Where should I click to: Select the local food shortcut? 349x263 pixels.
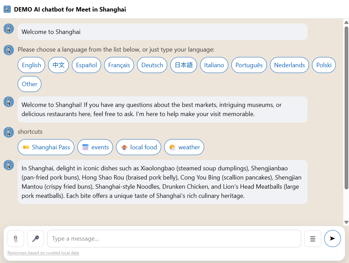[139, 147]
